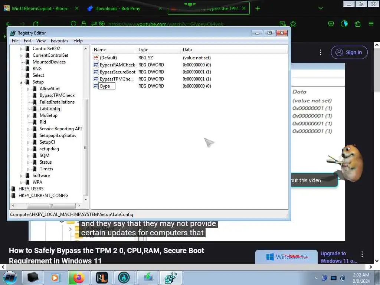
Task: Select the BypassRAMCheck value
Action: (117, 65)
